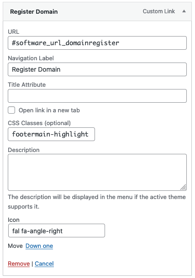Click the Navigation Label caption text
This screenshot has height=278, width=195.
click(31, 58)
